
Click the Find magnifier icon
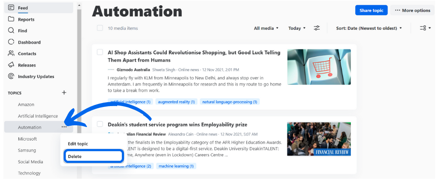click(x=11, y=31)
